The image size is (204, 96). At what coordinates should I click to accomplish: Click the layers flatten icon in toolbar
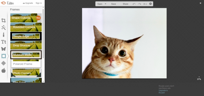[x=145, y=4]
